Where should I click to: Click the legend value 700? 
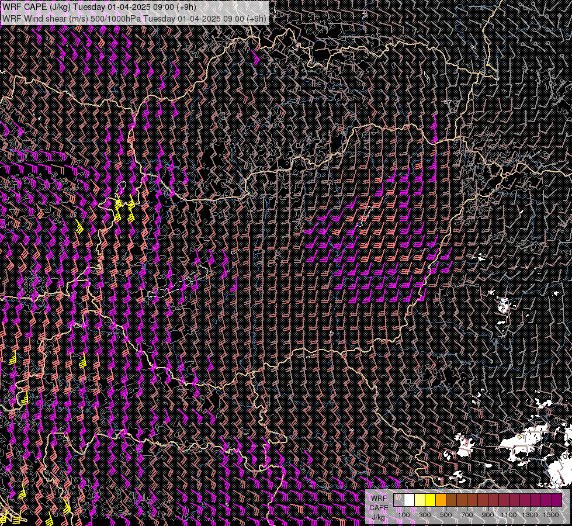click(467, 515)
